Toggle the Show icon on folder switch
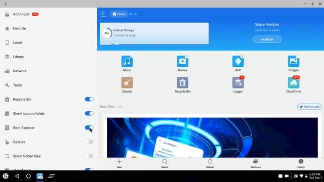Screen dimensions: 324x182 pyautogui.click(x=89, y=113)
